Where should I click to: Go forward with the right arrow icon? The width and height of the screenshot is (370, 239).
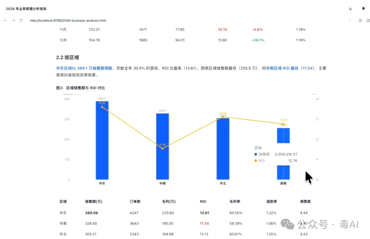pos(13,21)
